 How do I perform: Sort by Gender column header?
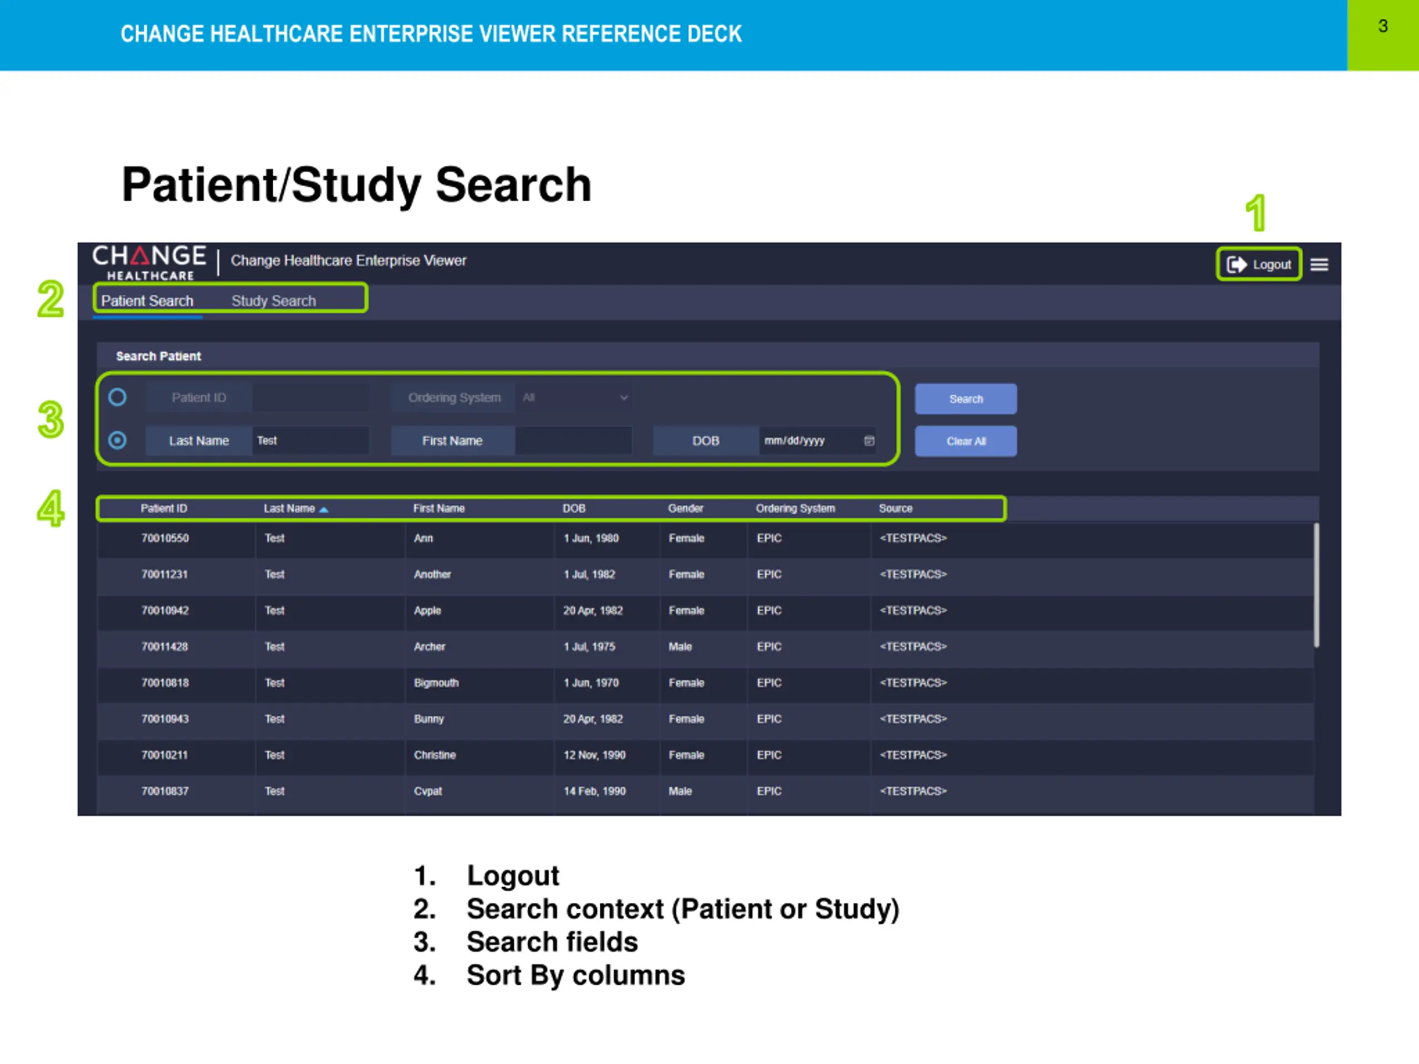point(686,509)
